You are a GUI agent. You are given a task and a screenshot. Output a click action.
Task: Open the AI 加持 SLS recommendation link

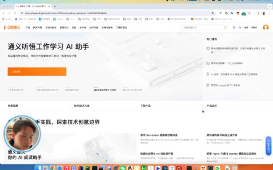click(234, 74)
